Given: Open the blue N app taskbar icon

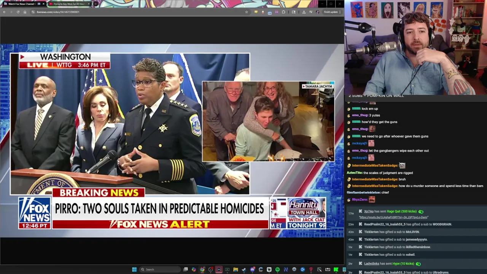Looking at the screenshot, I should (x=286, y=269).
